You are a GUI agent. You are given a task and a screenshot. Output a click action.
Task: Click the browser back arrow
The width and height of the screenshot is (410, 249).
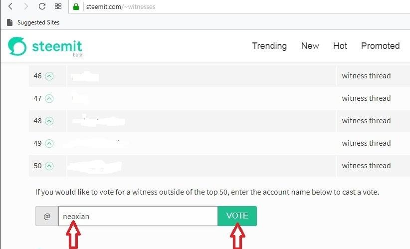point(10,6)
